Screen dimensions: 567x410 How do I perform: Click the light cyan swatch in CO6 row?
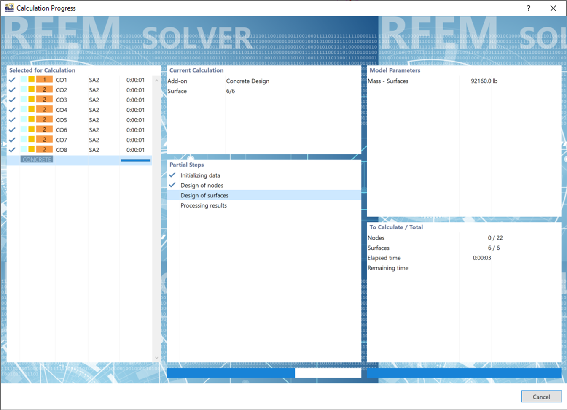click(x=24, y=129)
